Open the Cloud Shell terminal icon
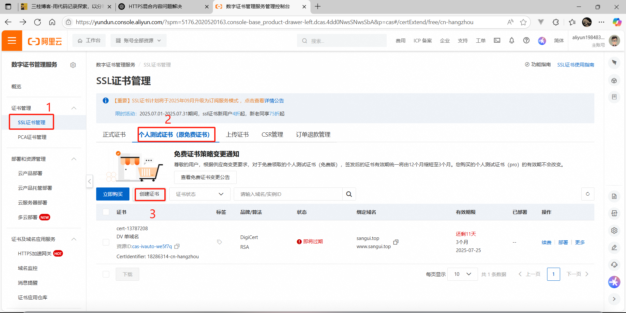The image size is (626, 313). pos(497,40)
